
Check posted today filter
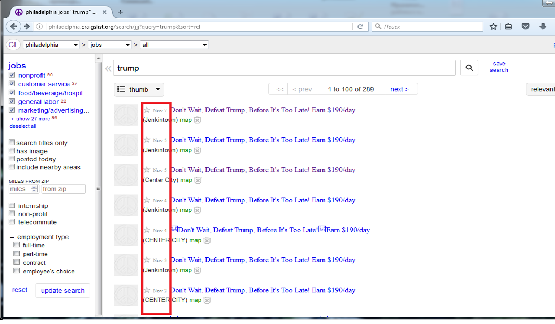12,159
